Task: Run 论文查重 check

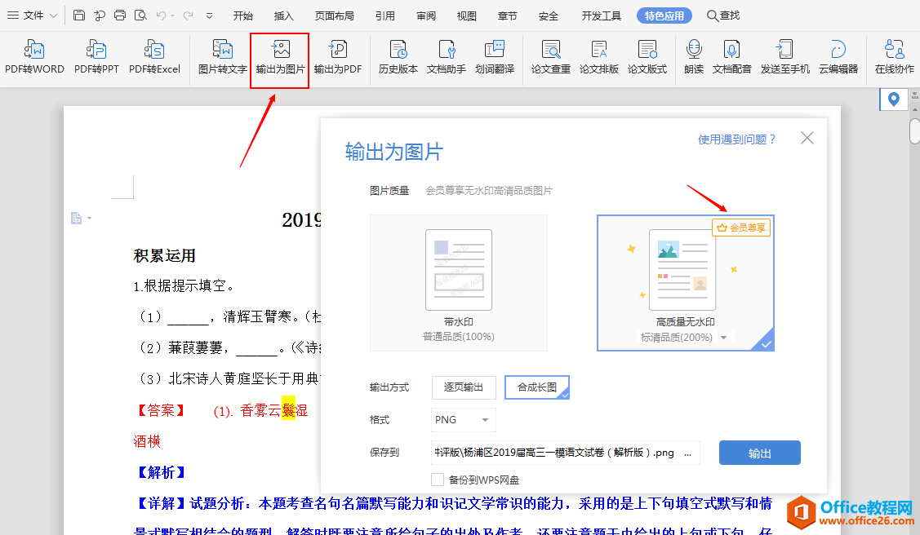Action: 550,57
